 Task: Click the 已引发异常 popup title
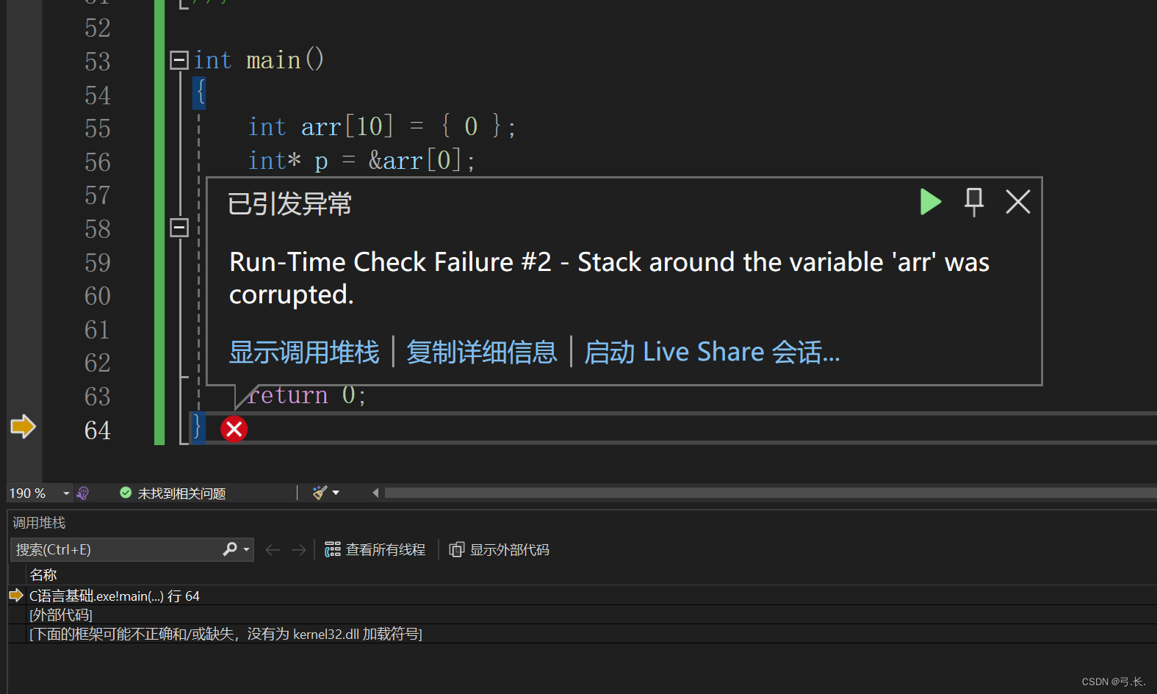[x=289, y=204]
